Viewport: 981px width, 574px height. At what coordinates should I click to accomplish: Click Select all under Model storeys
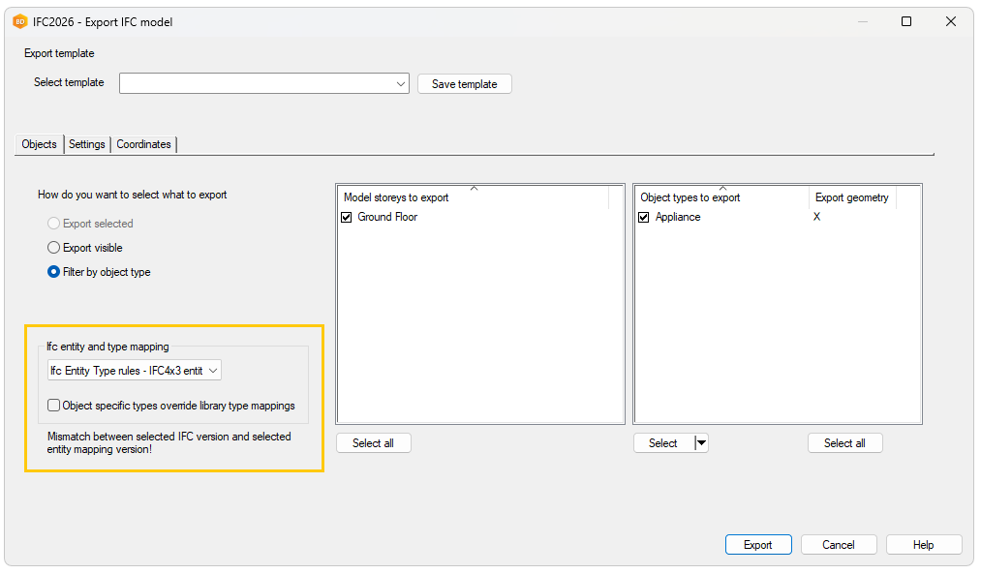[x=373, y=443]
